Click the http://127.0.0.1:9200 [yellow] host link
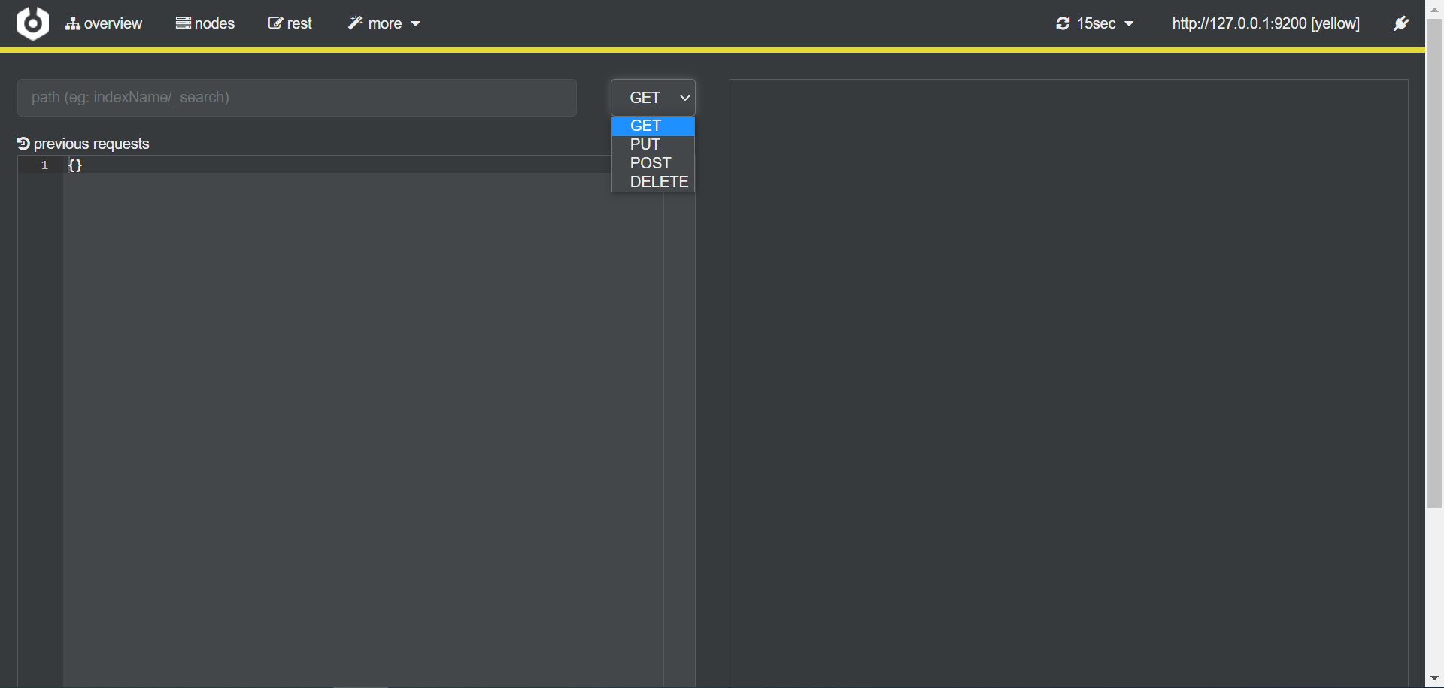 [1266, 24]
